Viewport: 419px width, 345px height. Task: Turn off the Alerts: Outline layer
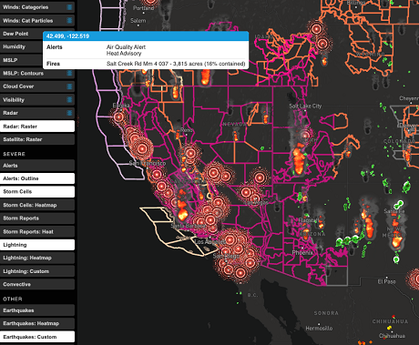coord(37,178)
